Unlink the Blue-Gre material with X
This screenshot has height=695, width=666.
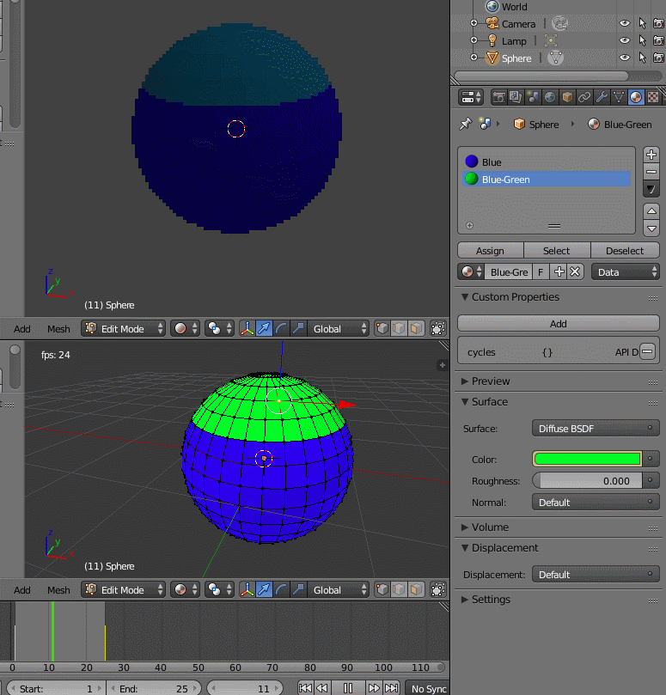[575, 271]
